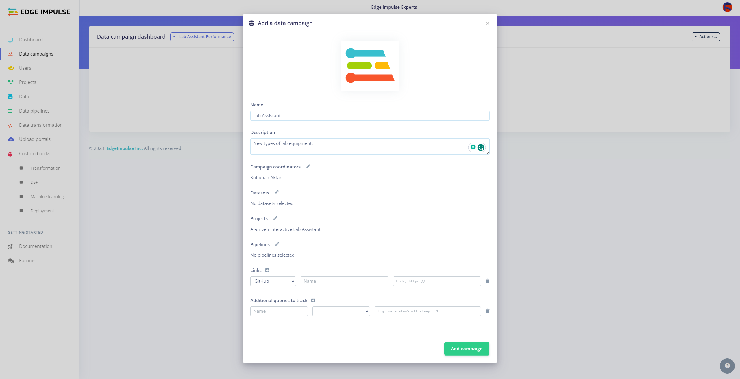The width and height of the screenshot is (740, 379).
Task: Click the Add campaign button
Action: 466,349
